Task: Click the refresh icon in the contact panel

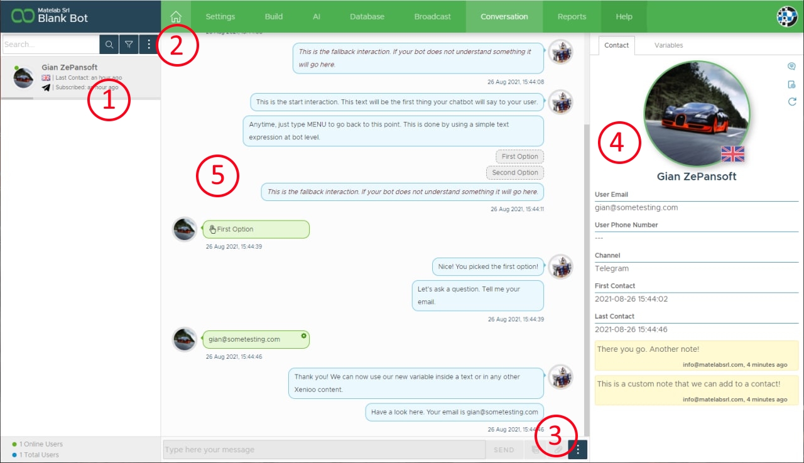Action: coord(791,102)
